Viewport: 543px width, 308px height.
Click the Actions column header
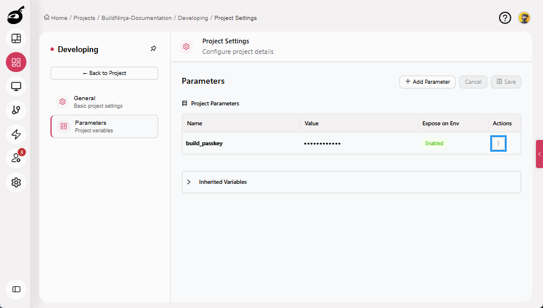pos(502,124)
